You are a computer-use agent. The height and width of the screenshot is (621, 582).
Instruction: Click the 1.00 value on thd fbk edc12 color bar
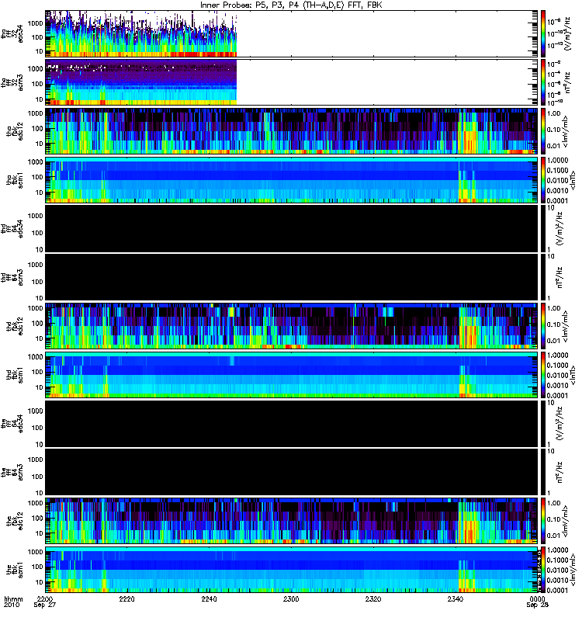554,308
